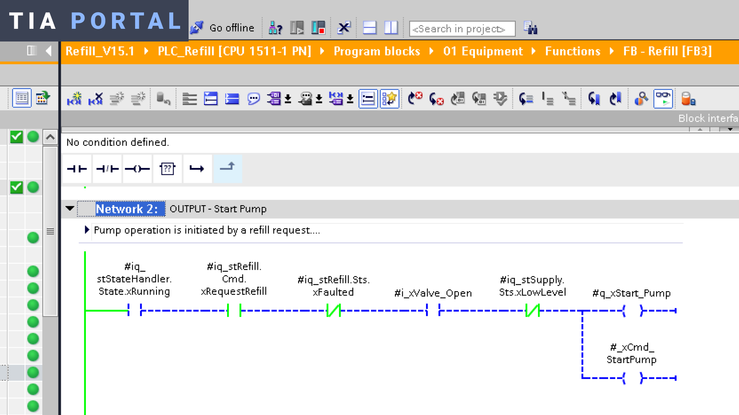
Task: Click the database lock icon in editor toolbar
Action: [x=688, y=99]
